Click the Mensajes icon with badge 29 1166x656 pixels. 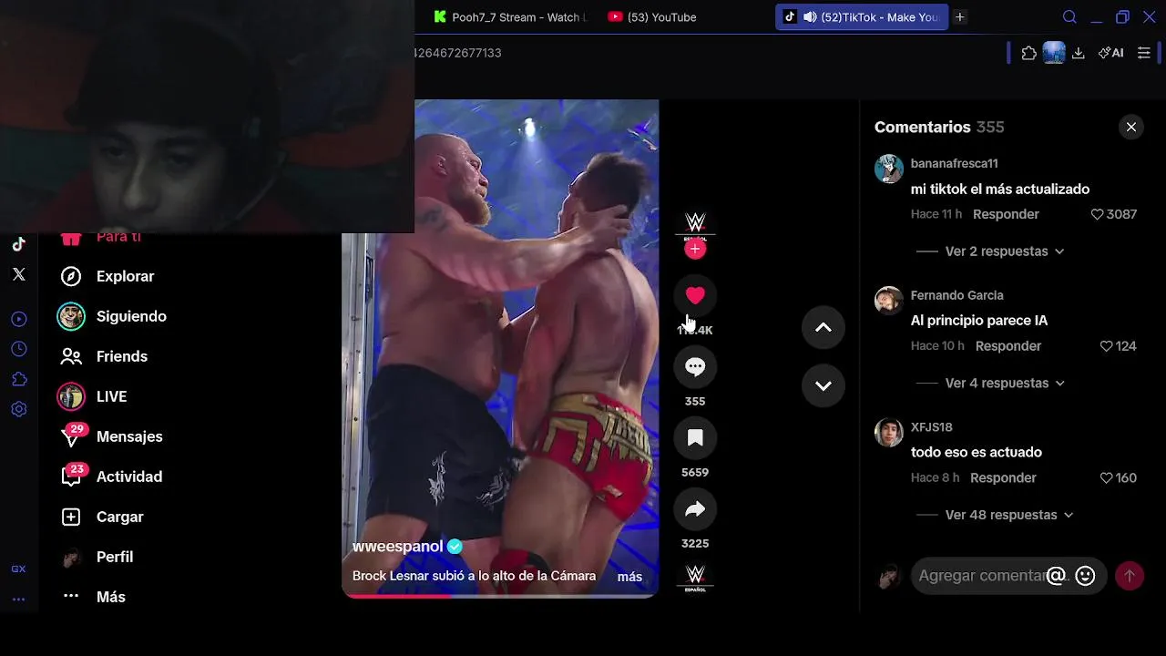pyautogui.click(x=72, y=436)
